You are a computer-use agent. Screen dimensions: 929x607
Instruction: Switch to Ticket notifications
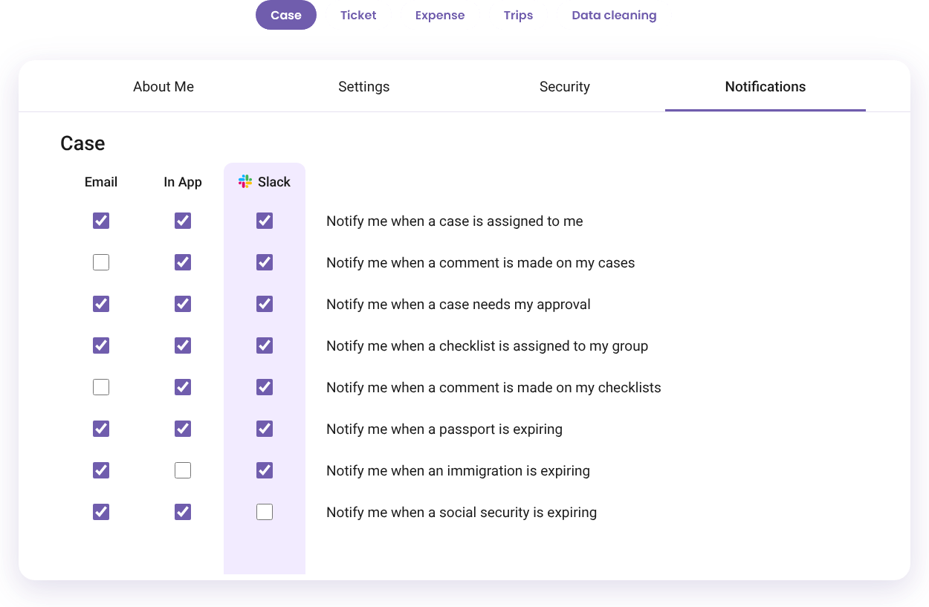click(x=358, y=15)
